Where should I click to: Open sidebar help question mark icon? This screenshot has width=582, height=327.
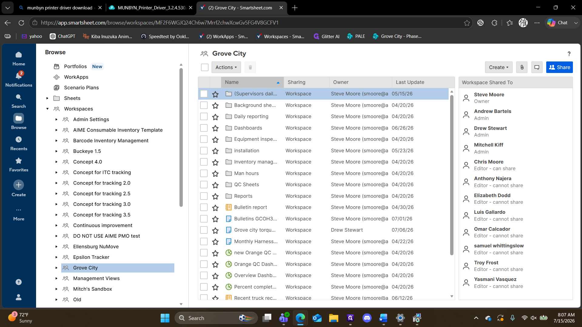(x=18, y=282)
